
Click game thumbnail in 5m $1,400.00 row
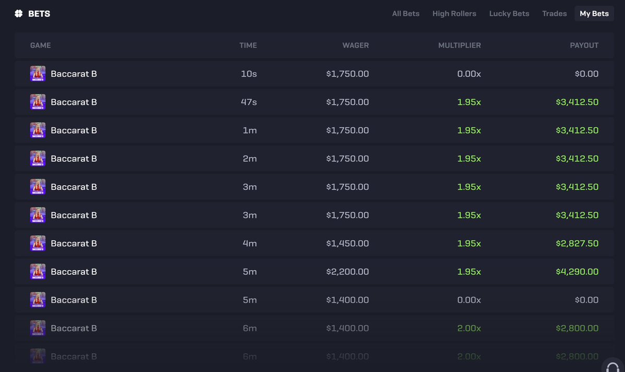tap(38, 300)
